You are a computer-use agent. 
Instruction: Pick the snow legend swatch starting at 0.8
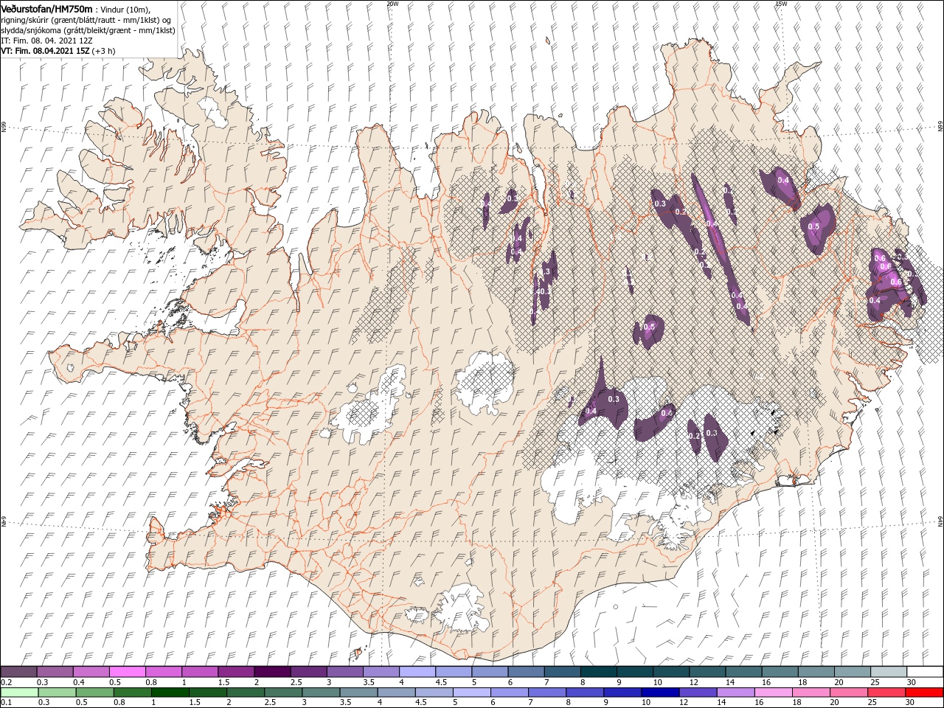164,671
